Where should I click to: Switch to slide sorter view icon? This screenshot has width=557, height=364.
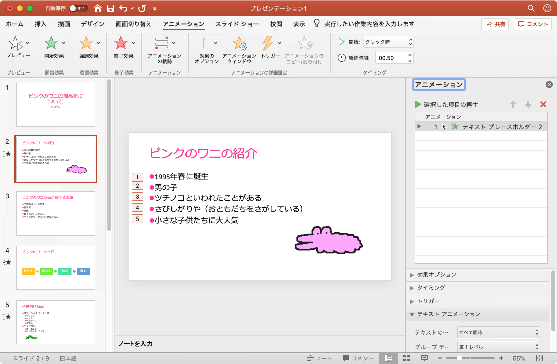(x=406, y=358)
